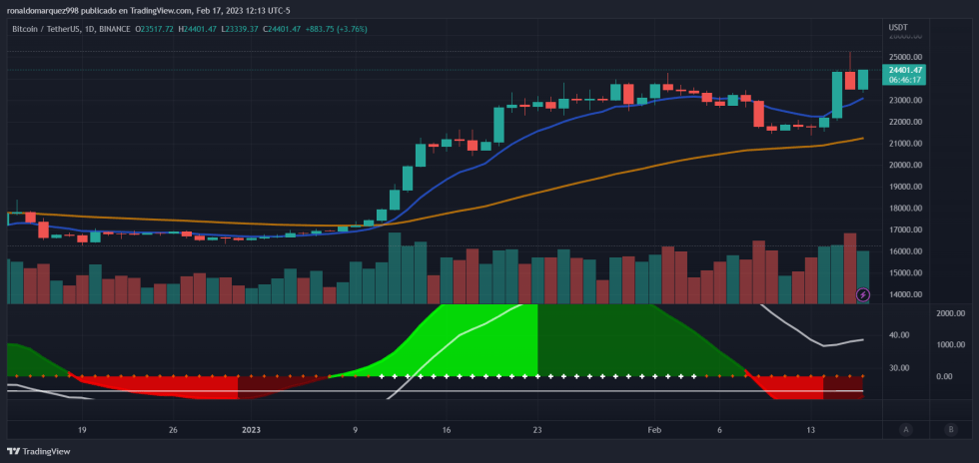Viewport: 979px width, 463px height.
Task: Click the purple lightning bolt icon
Action: pos(863,294)
